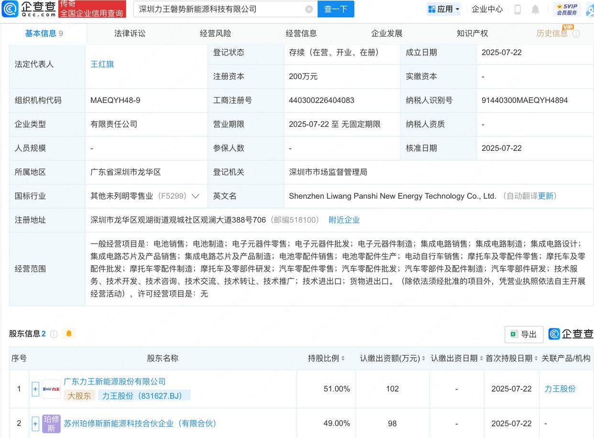The height and width of the screenshot is (438, 594).
Task: Expand the 苏州珀修斯 row plus button
Action: pos(35,423)
